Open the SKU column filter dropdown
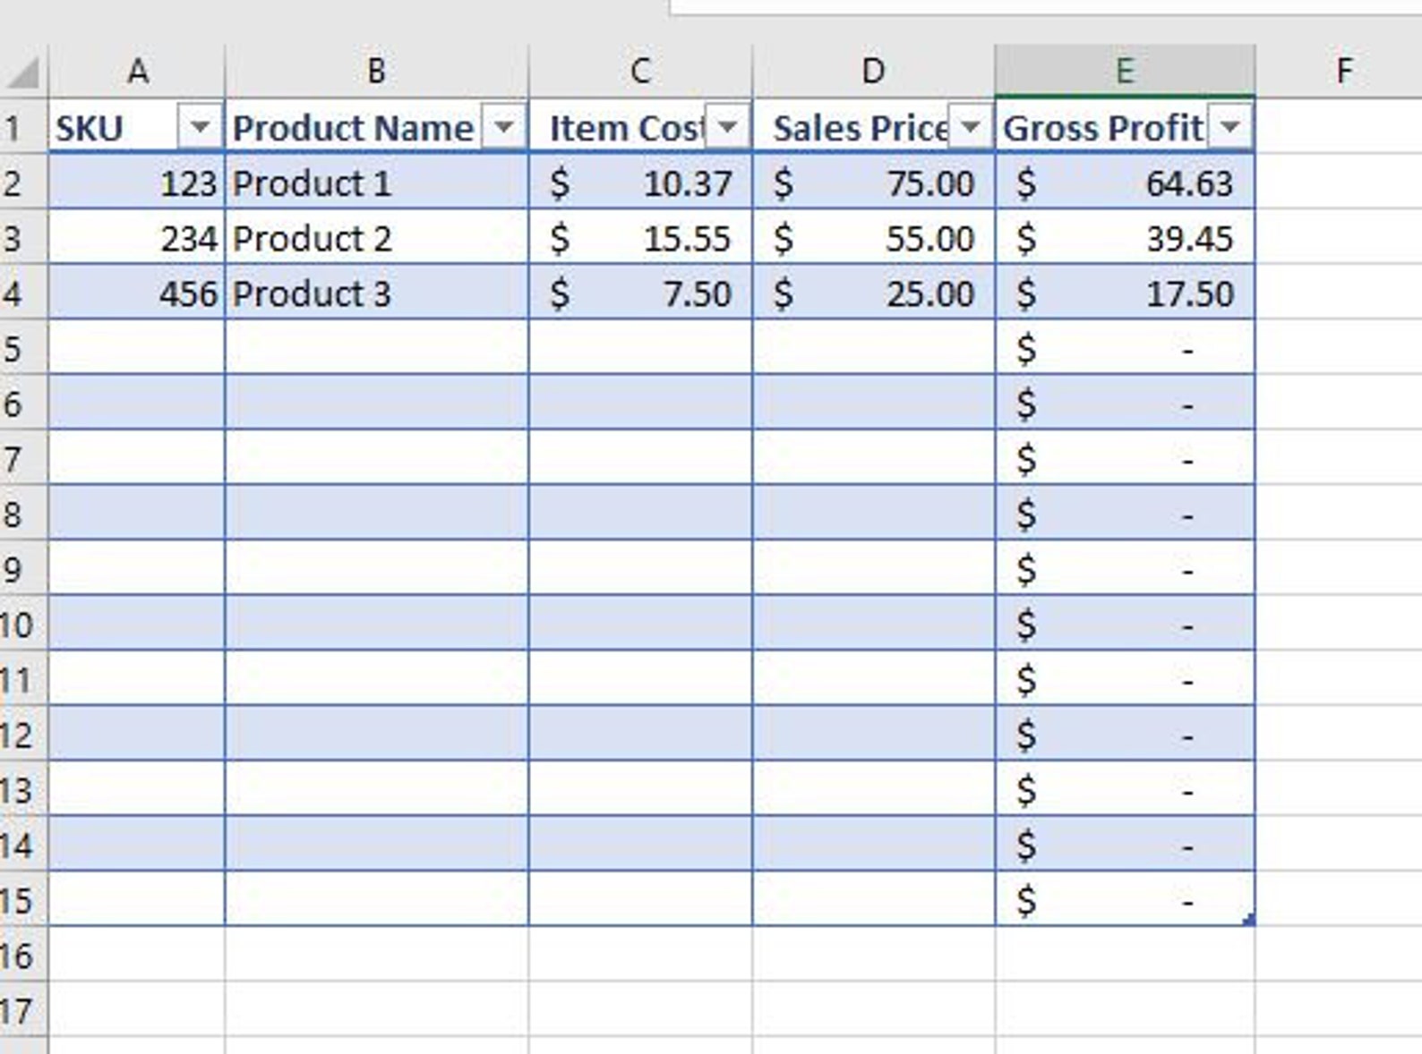The image size is (1422, 1054). (x=200, y=128)
